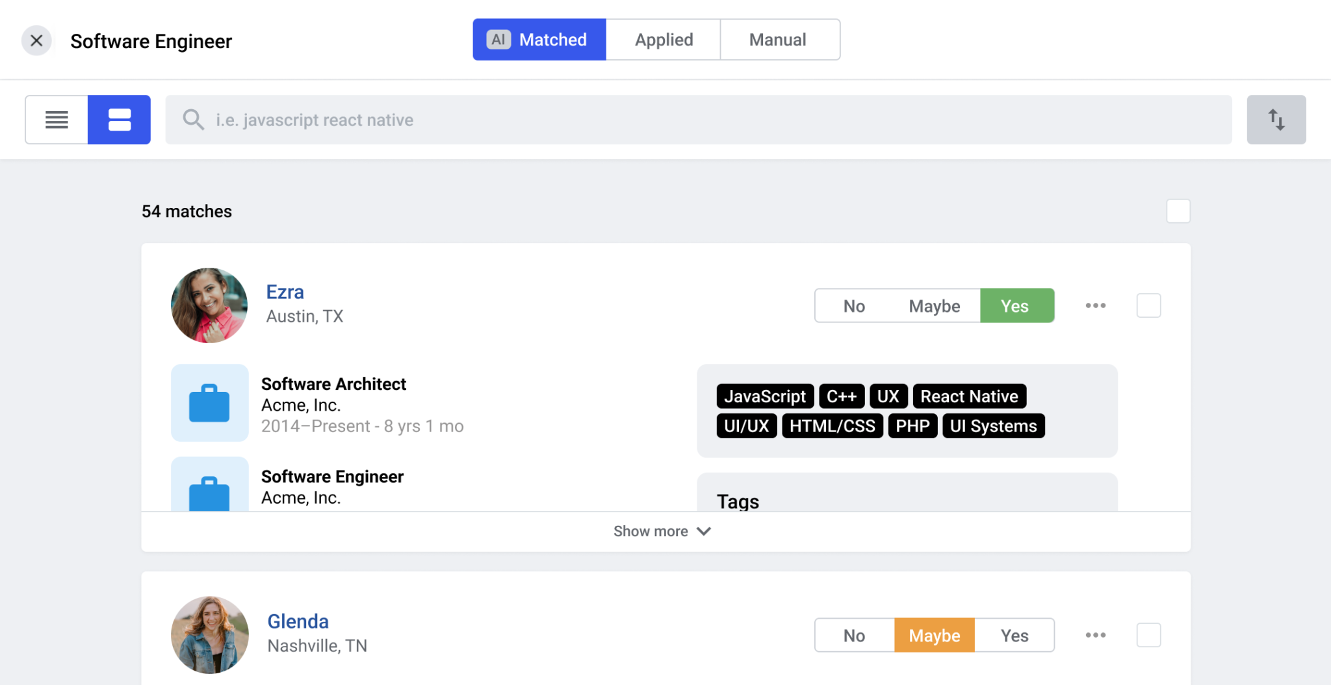This screenshot has width=1331, height=685.
Task: Close the Software Engineer panel
Action: (x=36, y=41)
